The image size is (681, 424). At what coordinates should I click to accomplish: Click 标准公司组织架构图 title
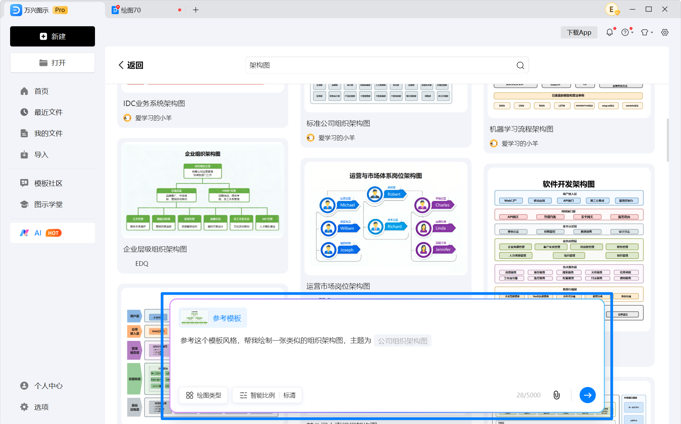(x=338, y=123)
